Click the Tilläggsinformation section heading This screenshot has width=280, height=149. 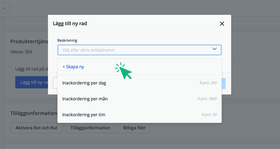click(33, 113)
